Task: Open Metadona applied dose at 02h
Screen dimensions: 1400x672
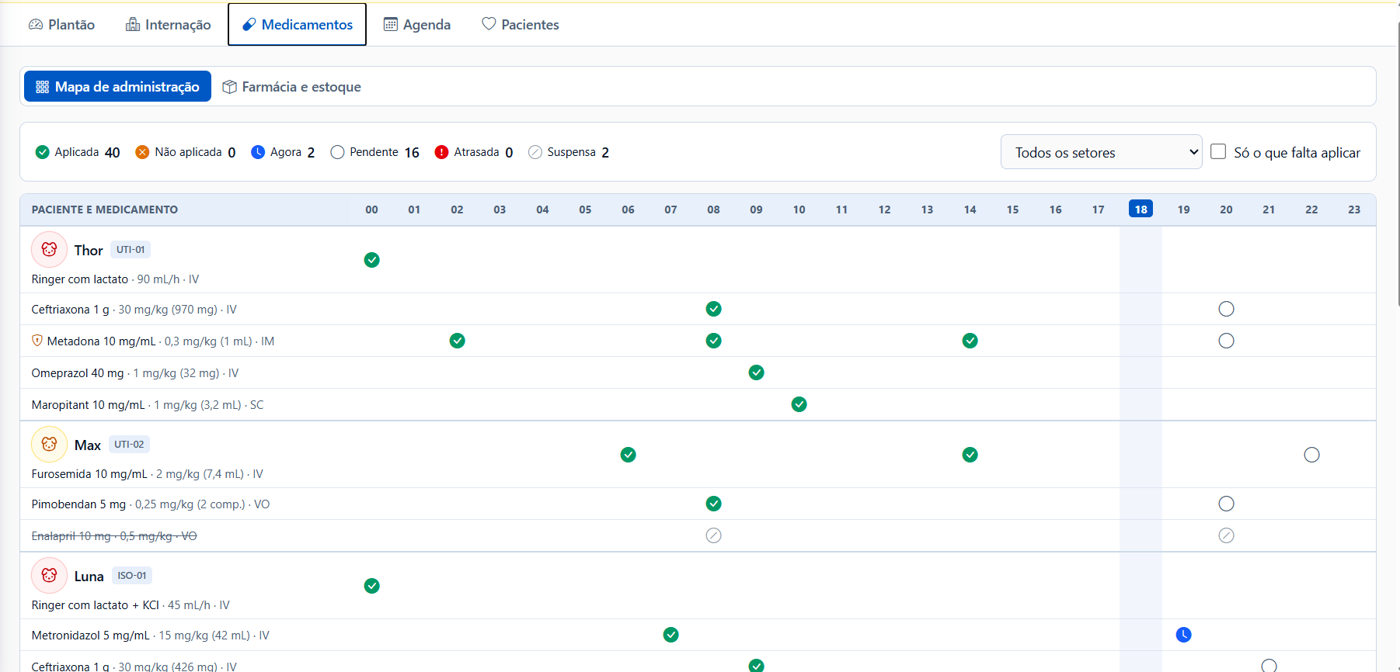Action: pyautogui.click(x=458, y=341)
